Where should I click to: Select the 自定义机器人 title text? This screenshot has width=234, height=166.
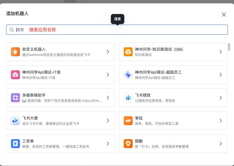click(x=34, y=49)
